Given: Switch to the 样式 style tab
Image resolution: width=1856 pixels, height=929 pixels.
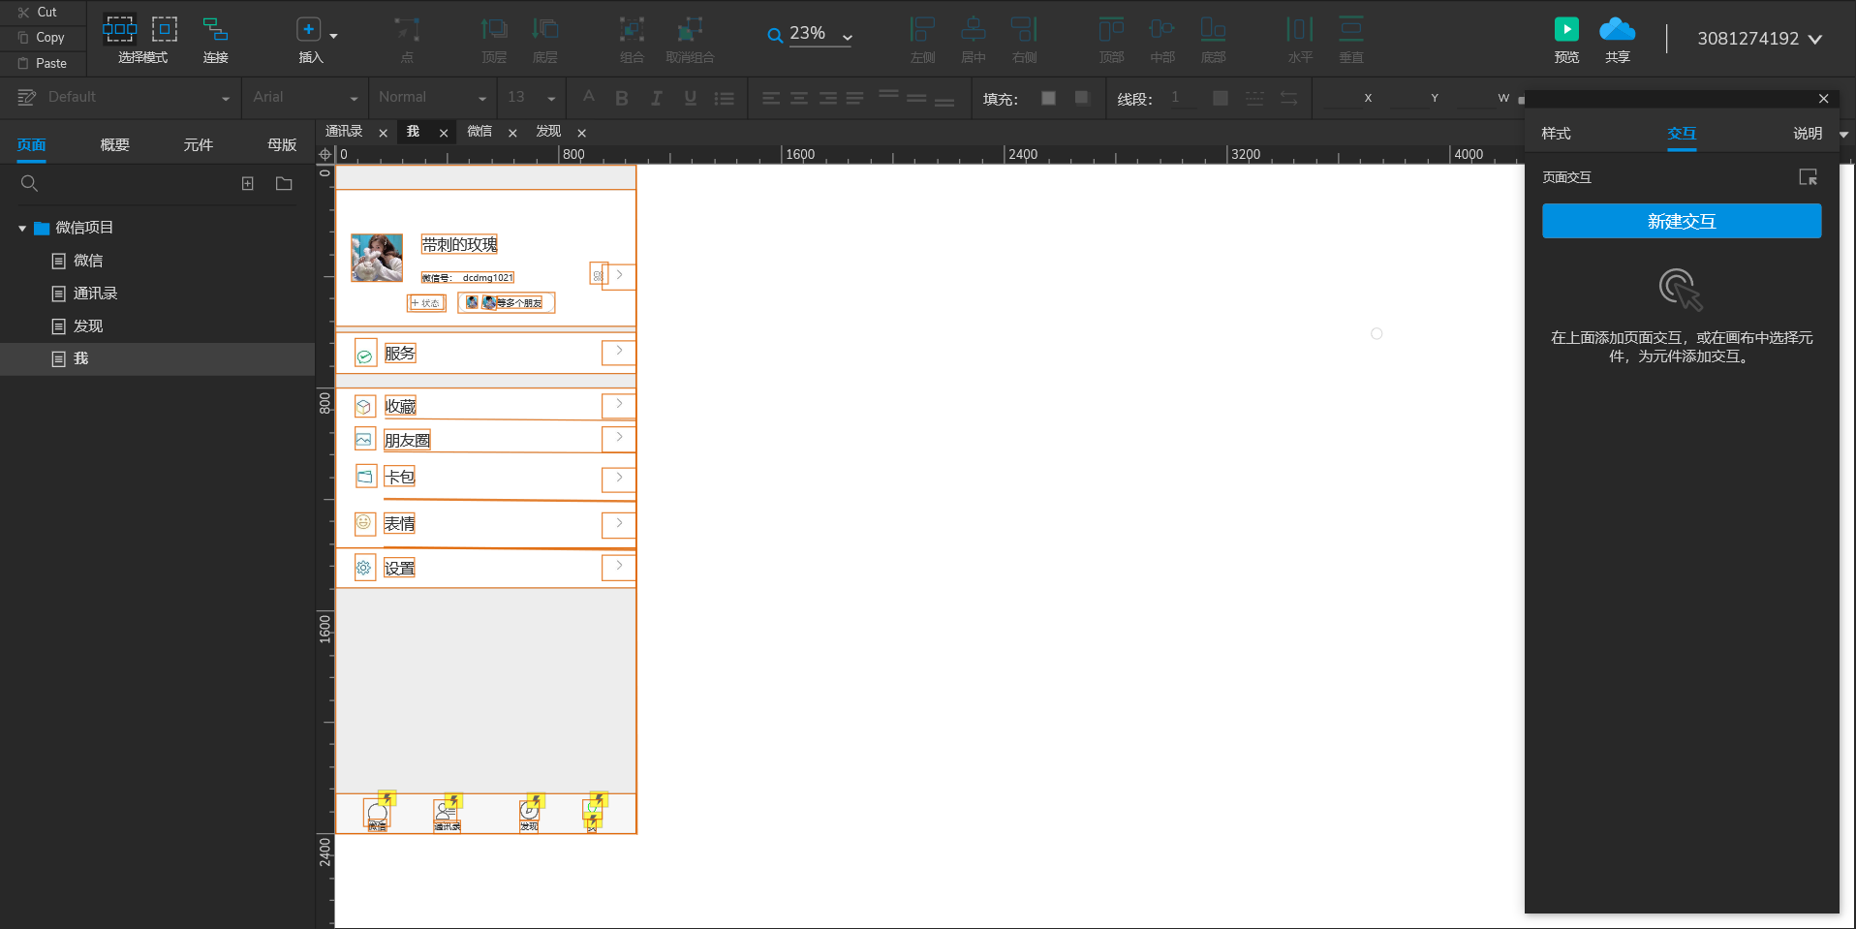Looking at the screenshot, I should 1556,134.
